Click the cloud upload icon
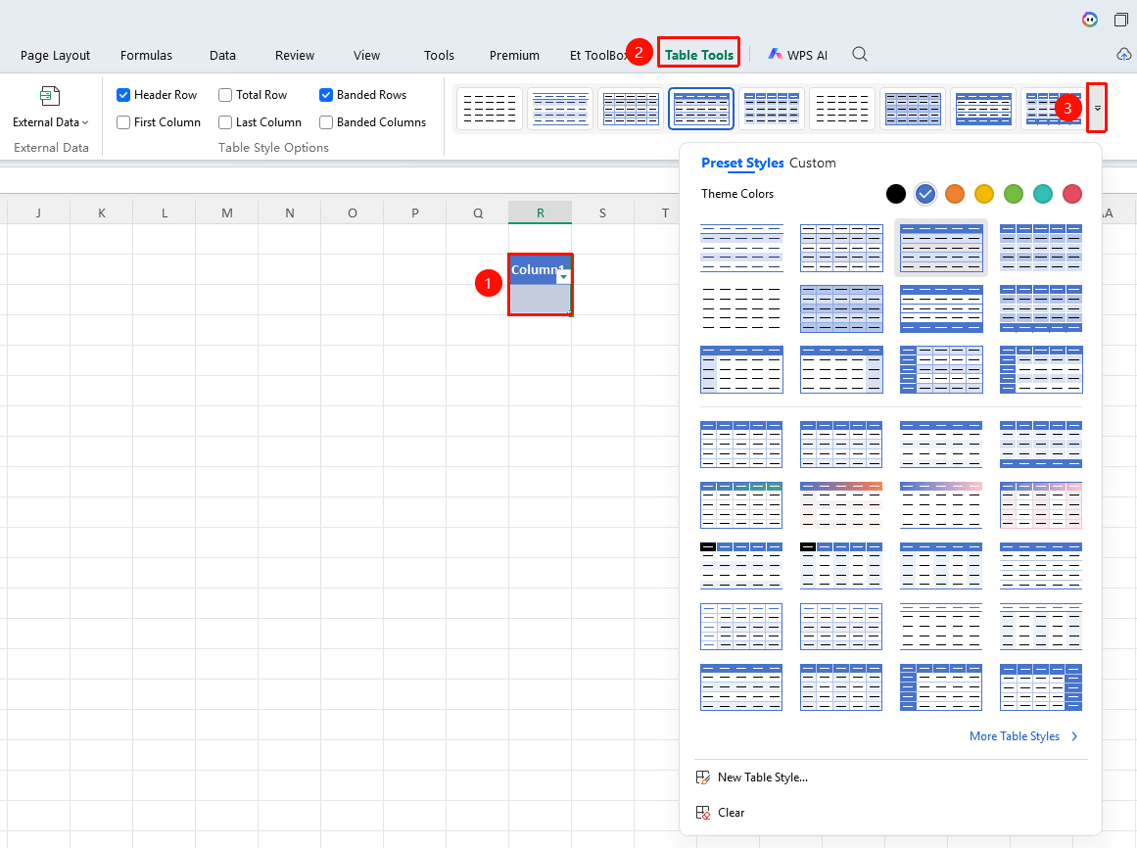 tap(1123, 55)
